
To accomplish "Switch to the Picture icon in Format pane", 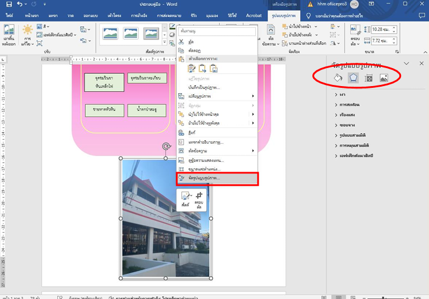I will 384,77.
